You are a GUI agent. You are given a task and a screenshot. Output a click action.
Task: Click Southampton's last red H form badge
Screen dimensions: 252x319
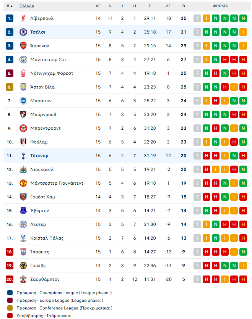[x=243, y=279]
